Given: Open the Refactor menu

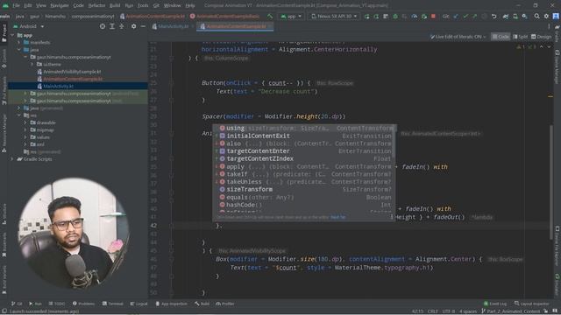Looking at the screenshot, I should tap(96, 5).
